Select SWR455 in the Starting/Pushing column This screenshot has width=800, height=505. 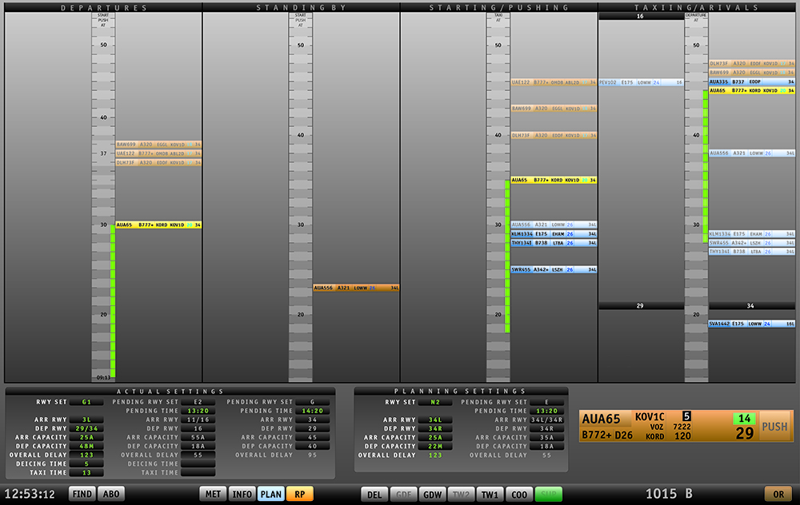coord(554,270)
